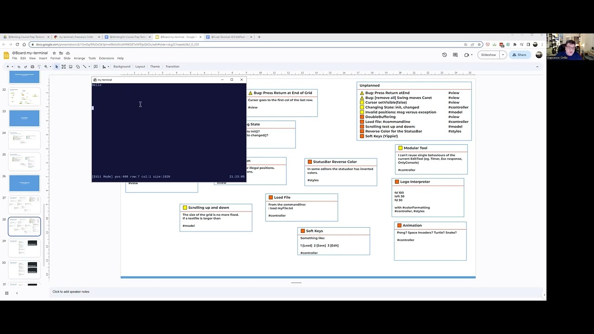Select the shape tool
The image size is (594, 334).
pyautogui.click(x=77, y=66)
